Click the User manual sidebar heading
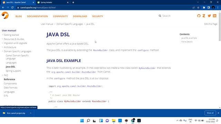 tap(9, 31)
